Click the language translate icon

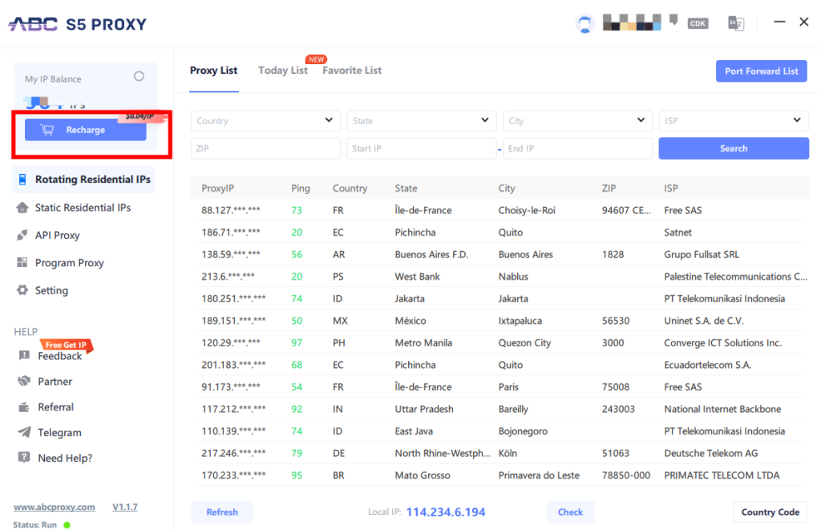pyautogui.click(x=736, y=23)
